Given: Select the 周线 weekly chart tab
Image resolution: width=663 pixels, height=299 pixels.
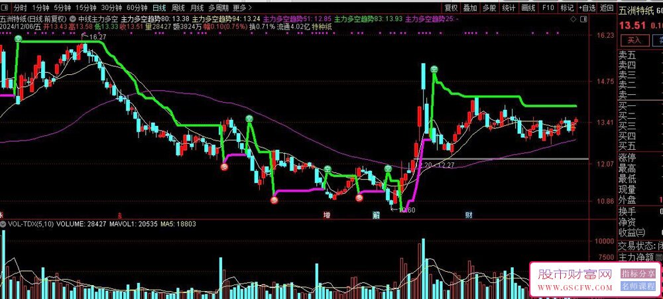Looking at the screenshot, I should tap(178, 7).
